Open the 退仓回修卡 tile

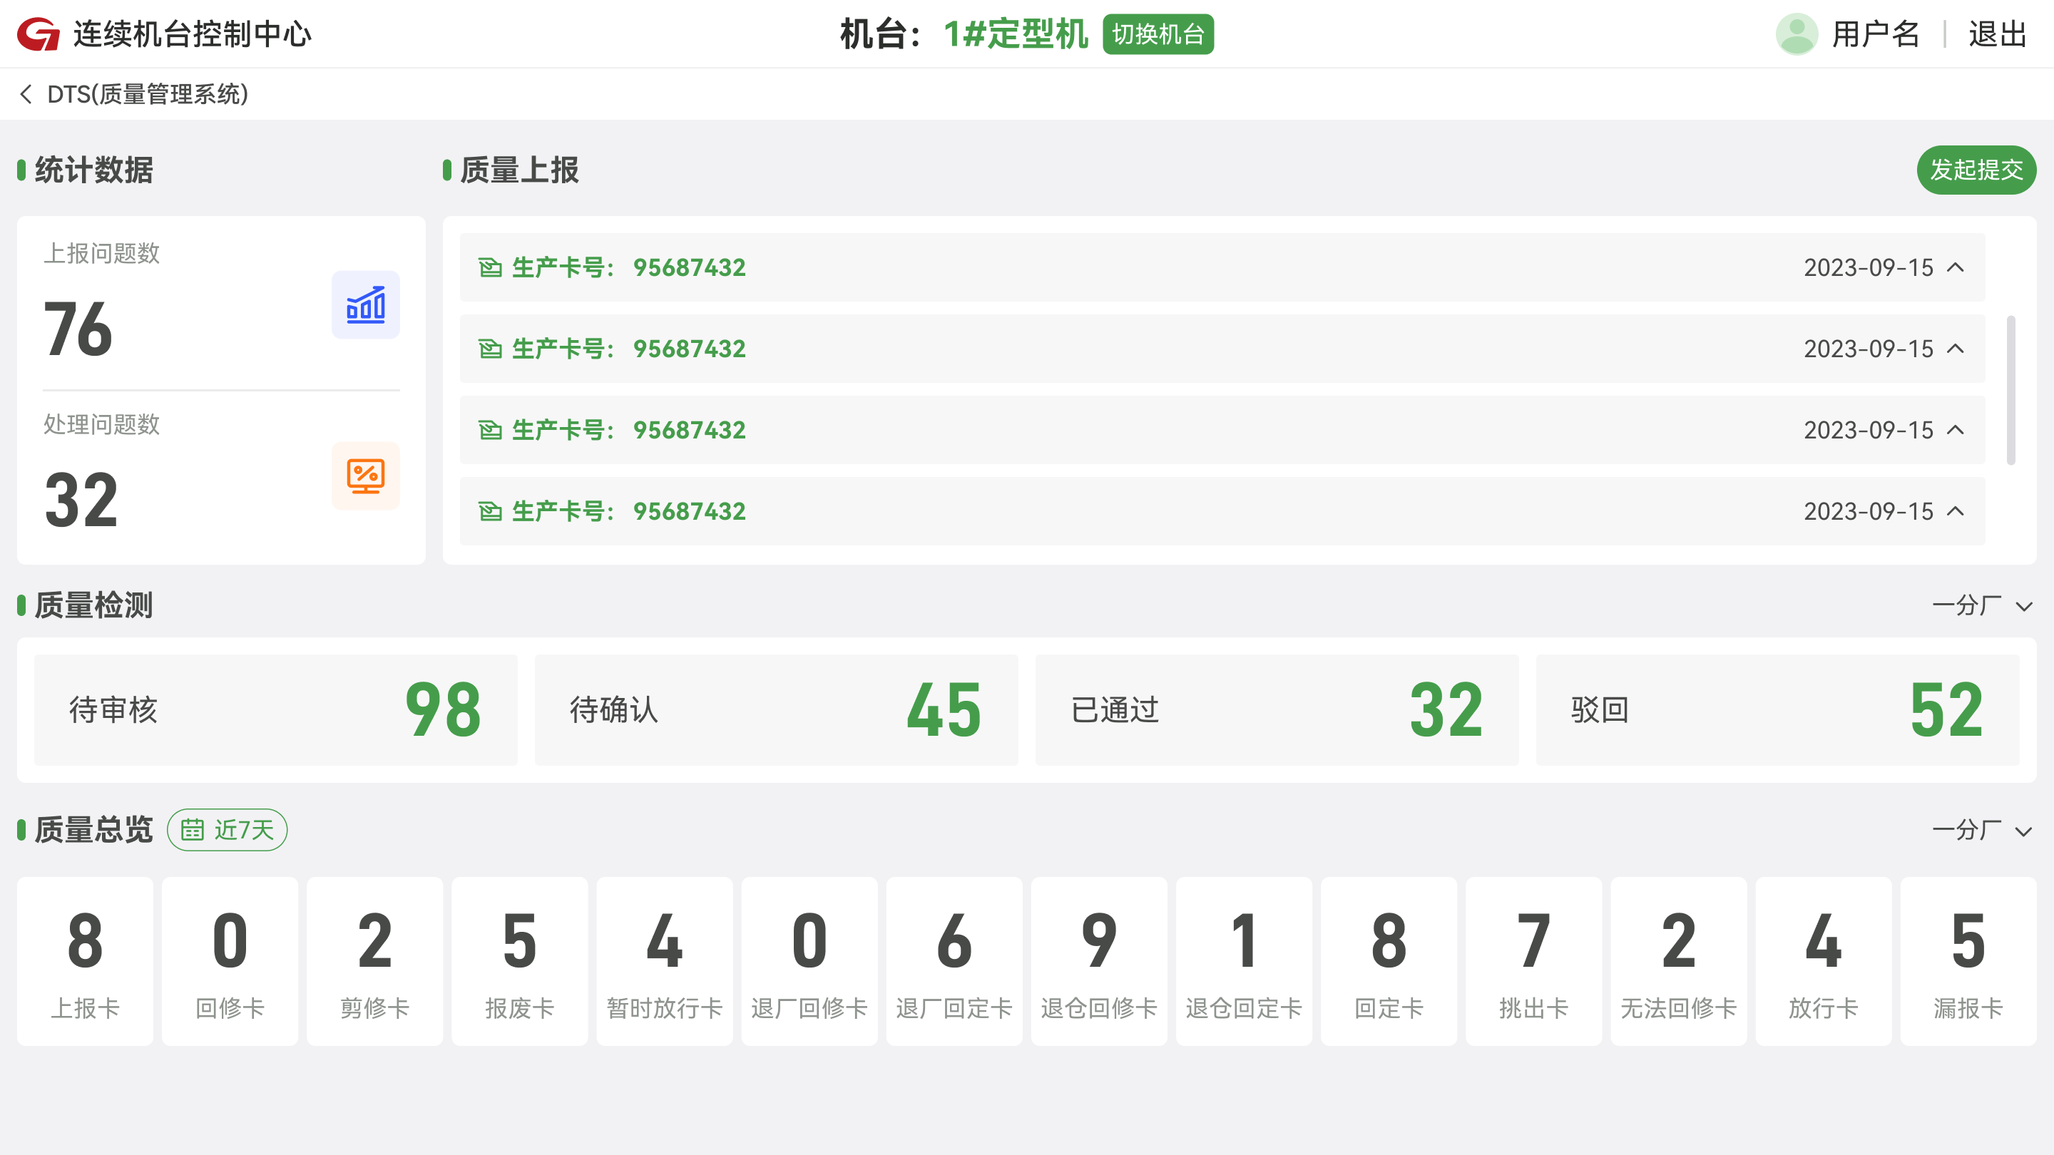coord(1099,961)
